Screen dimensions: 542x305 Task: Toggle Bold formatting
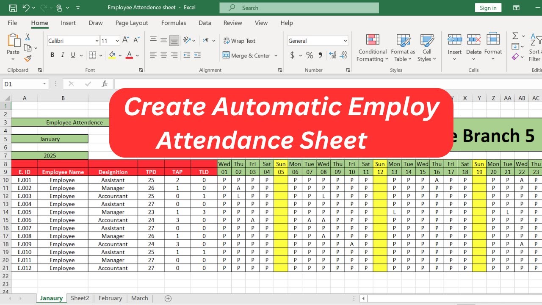[53, 55]
